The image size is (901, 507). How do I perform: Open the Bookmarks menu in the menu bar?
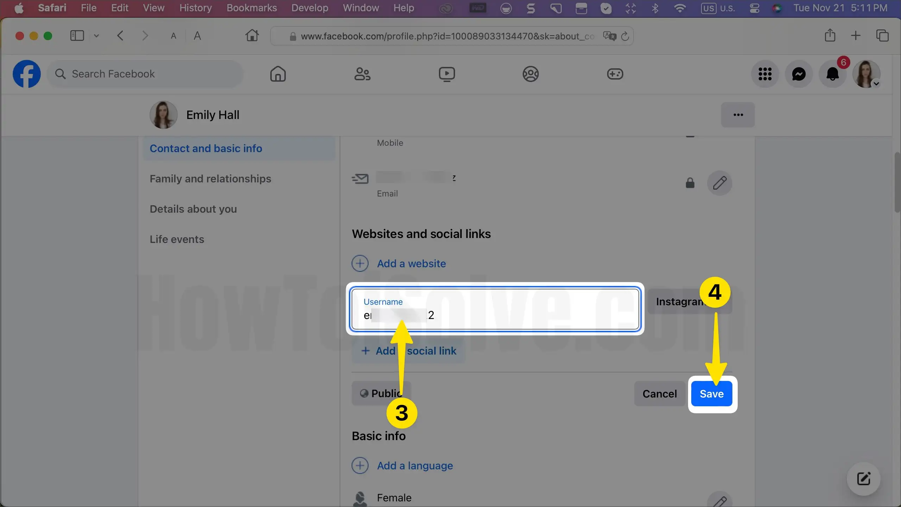251,8
